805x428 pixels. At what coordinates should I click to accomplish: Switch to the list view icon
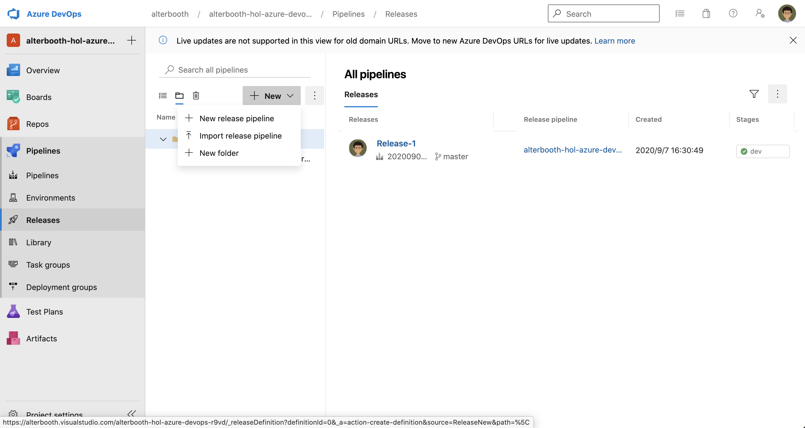[x=162, y=96]
